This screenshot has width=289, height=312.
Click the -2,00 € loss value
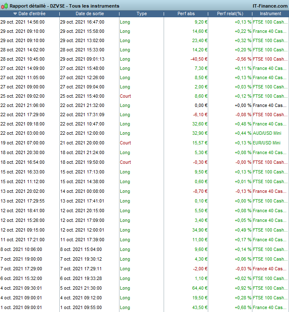(200, 269)
